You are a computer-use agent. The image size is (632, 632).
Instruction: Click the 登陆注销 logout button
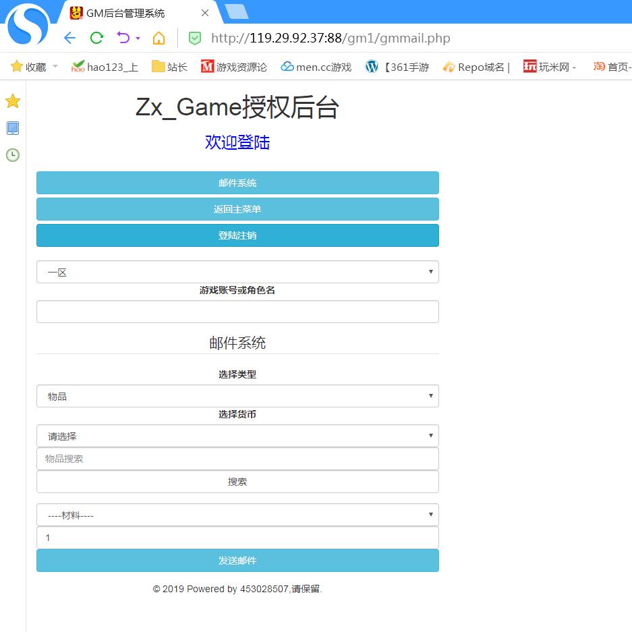237,235
